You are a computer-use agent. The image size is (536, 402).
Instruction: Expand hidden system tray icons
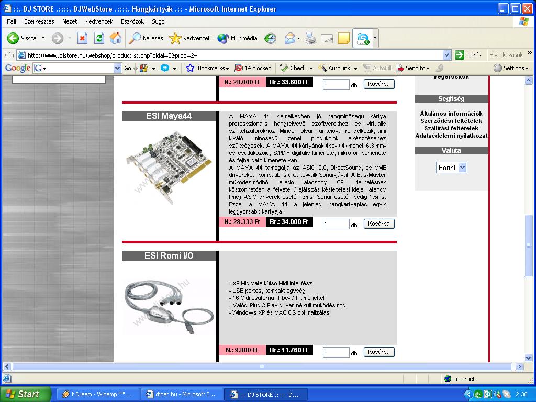(x=467, y=395)
